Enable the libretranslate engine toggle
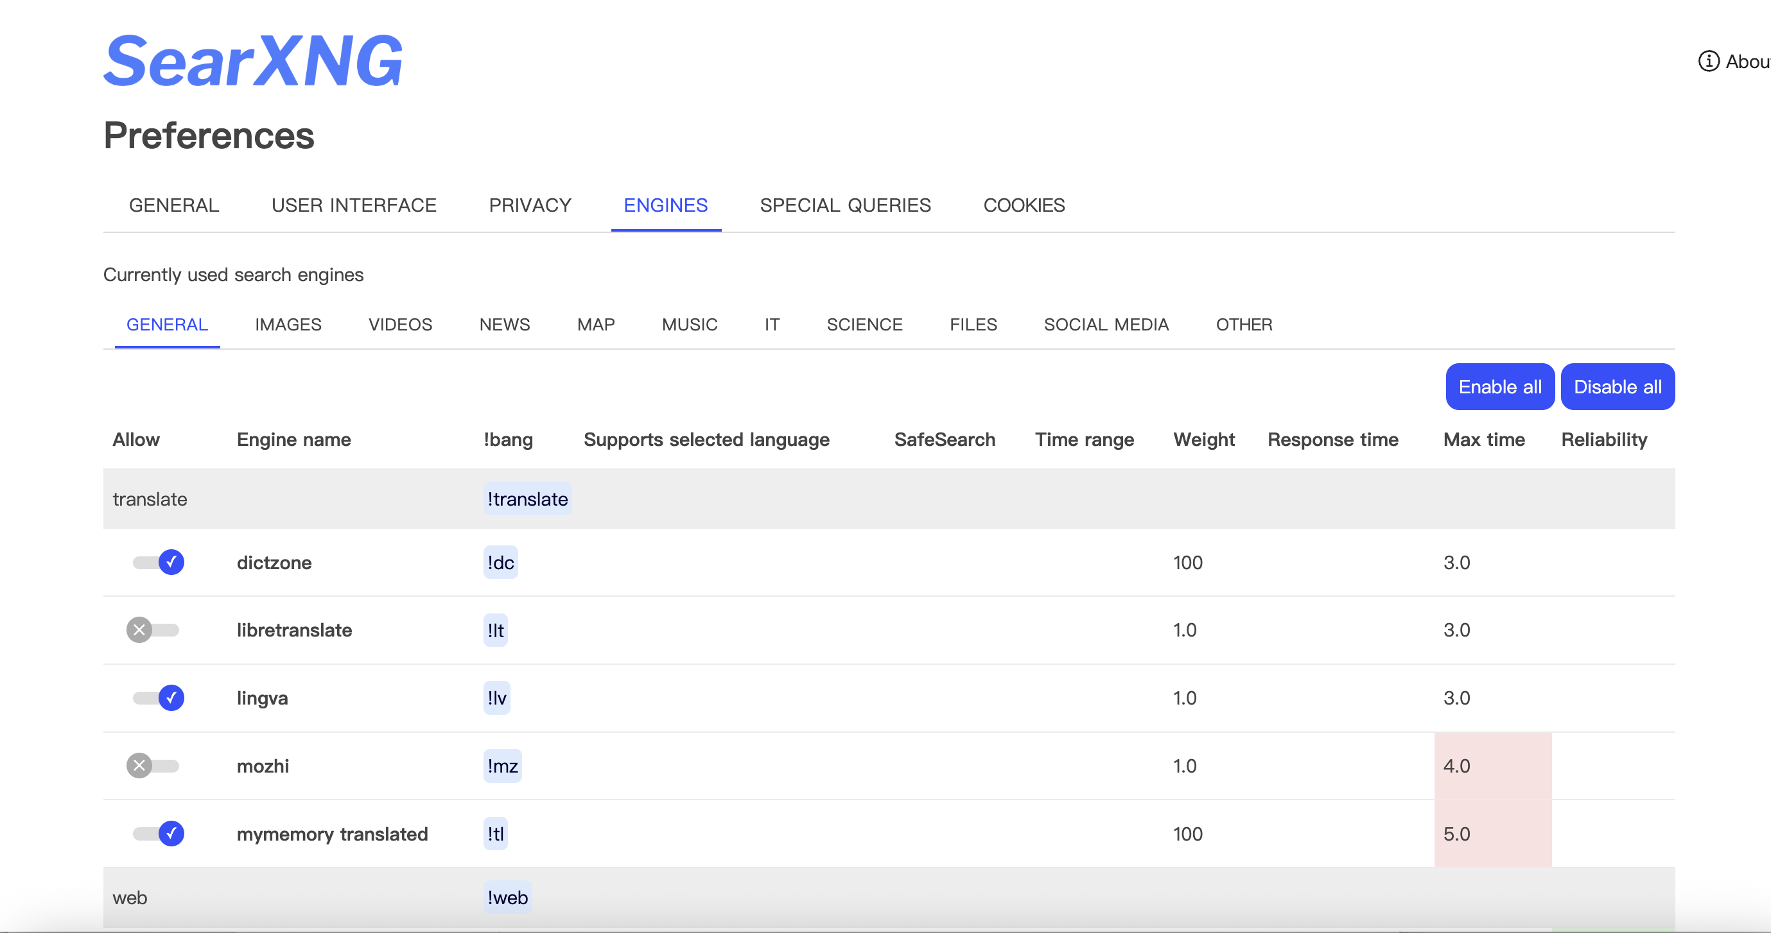The height and width of the screenshot is (933, 1771). [153, 629]
